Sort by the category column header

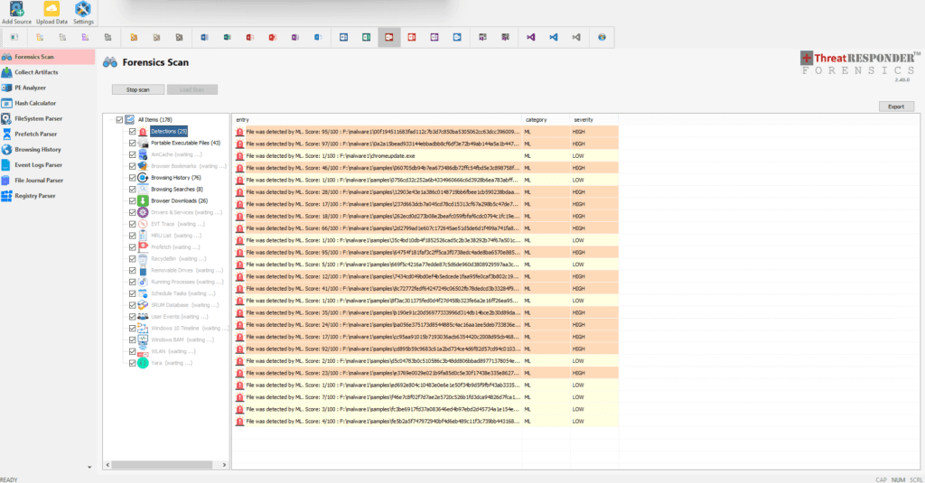tap(546, 120)
